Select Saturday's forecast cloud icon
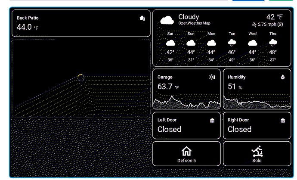The width and height of the screenshot is (297, 180). point(170,43)
